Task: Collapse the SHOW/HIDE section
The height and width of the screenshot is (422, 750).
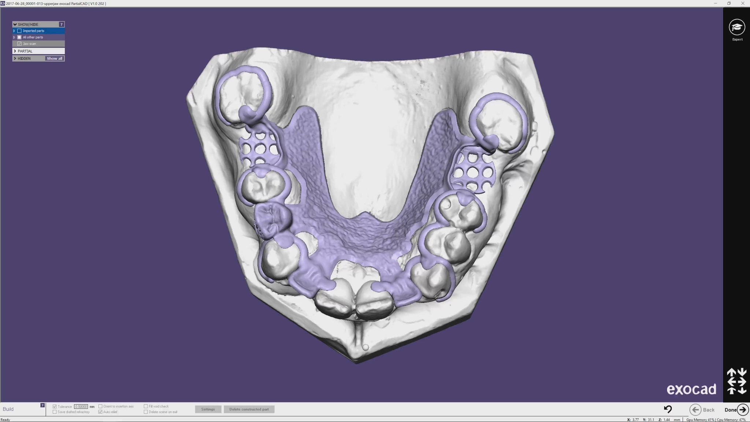Action: click(15, 25)
